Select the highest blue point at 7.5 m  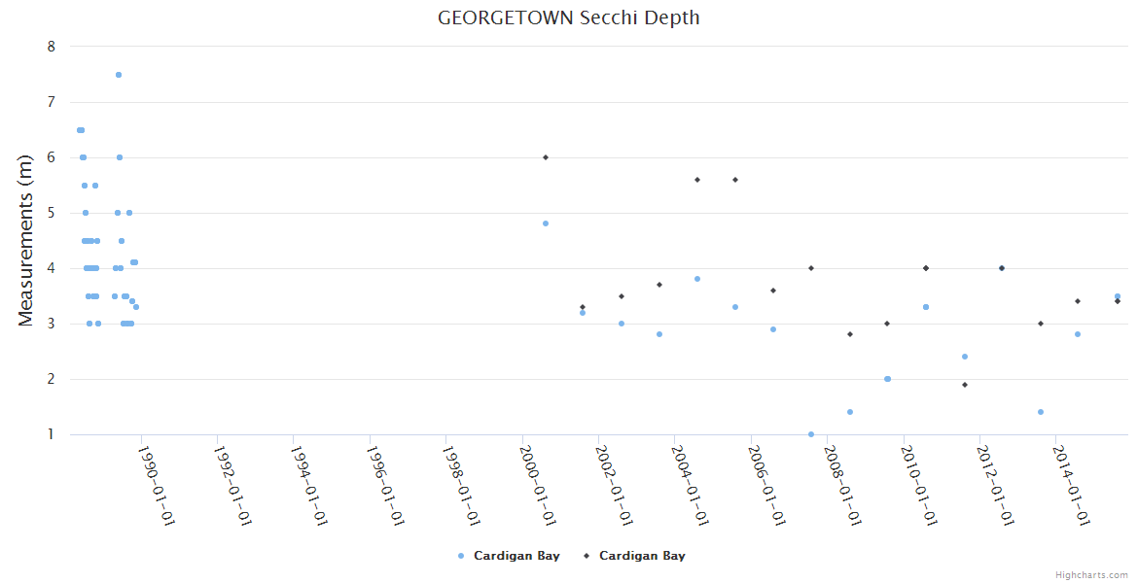pos(119,75)
